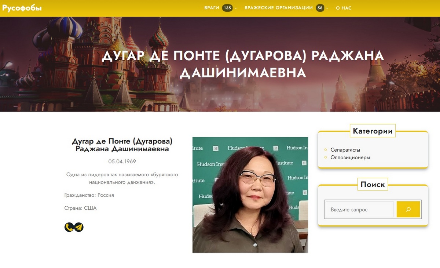Expand the ВРАГИ dropdown chevron
Viewport: 440px width, 268px height.
236,8
